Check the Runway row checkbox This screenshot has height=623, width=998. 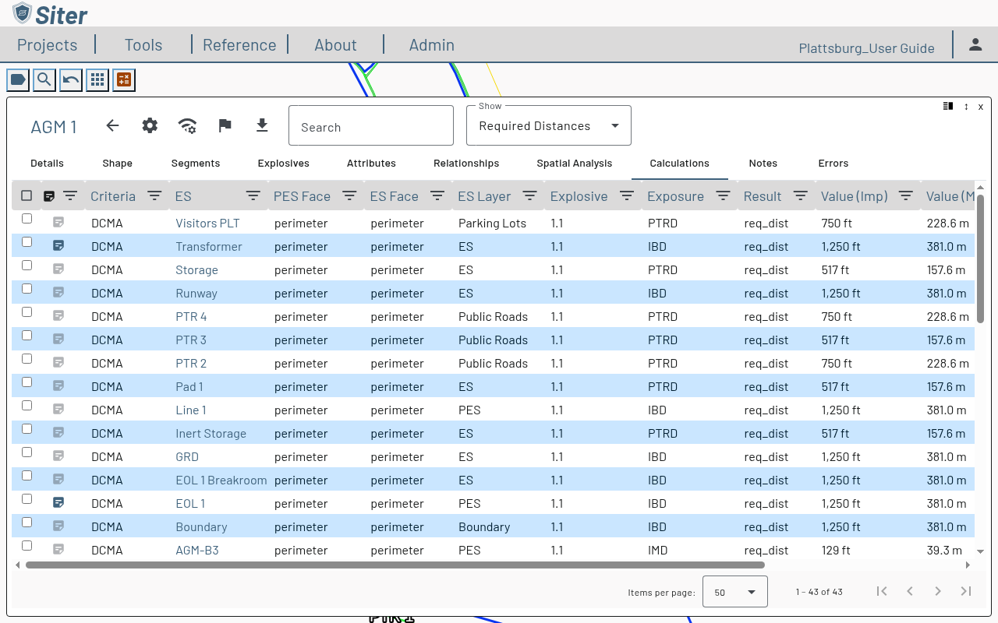click(x=27, y=289)
